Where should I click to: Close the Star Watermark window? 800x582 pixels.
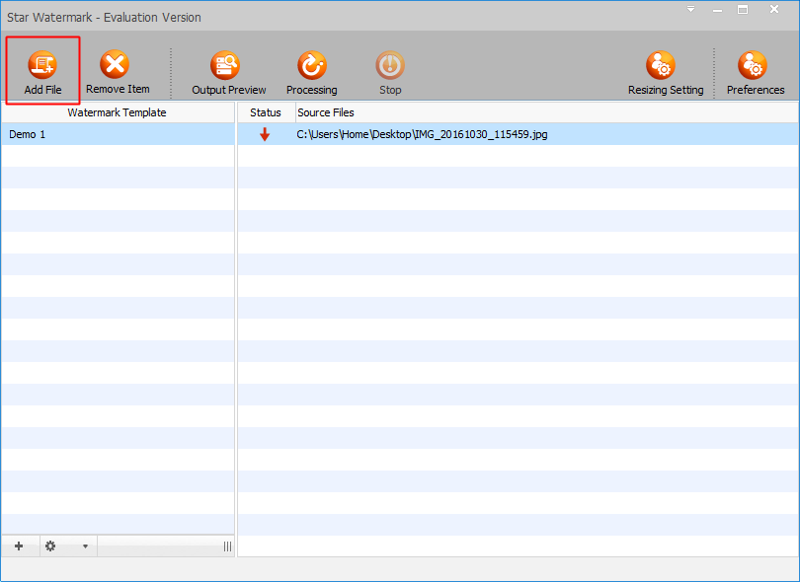click(x=774, y=9)
